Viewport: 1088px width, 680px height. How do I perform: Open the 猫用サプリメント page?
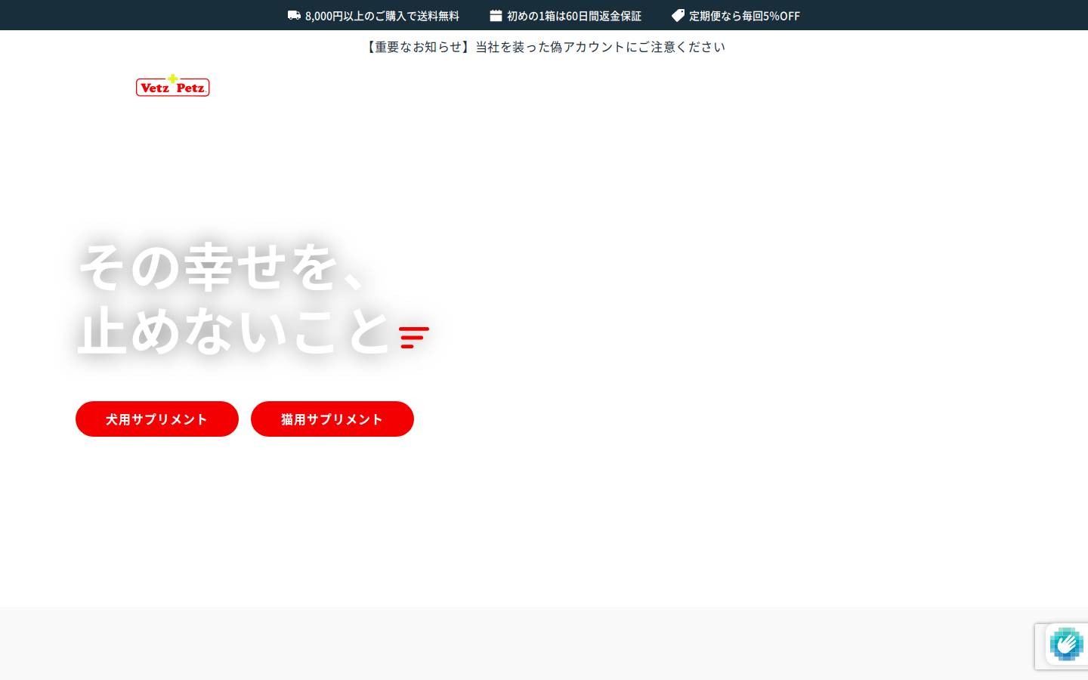[332, 419]
